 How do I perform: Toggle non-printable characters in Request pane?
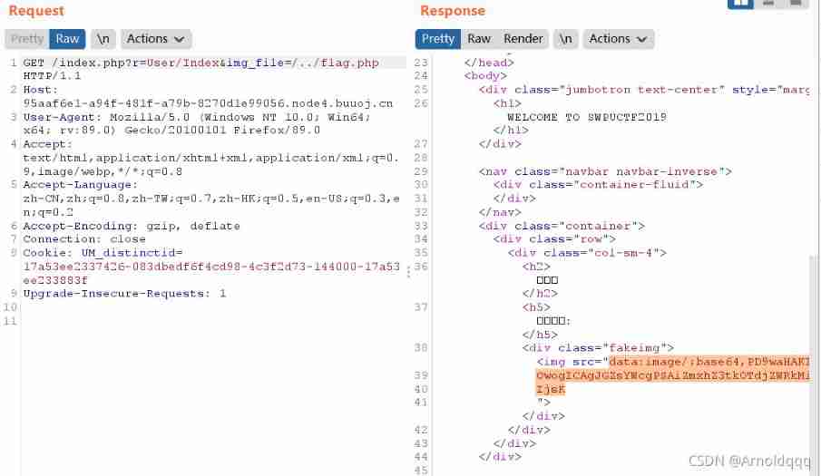(103, 39)
